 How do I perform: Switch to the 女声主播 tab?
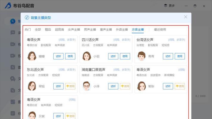74,29
